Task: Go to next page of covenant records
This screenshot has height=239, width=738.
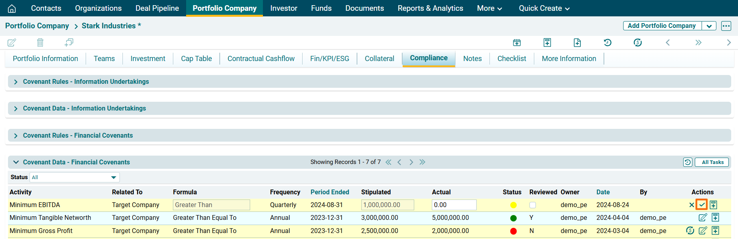Action: 411,162
